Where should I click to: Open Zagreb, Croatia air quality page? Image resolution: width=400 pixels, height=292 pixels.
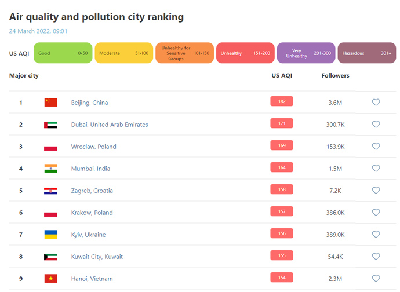(92, 191)
